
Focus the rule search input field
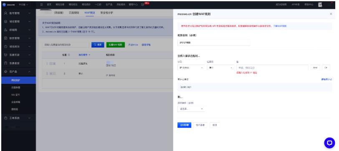(x=66, y=45)
